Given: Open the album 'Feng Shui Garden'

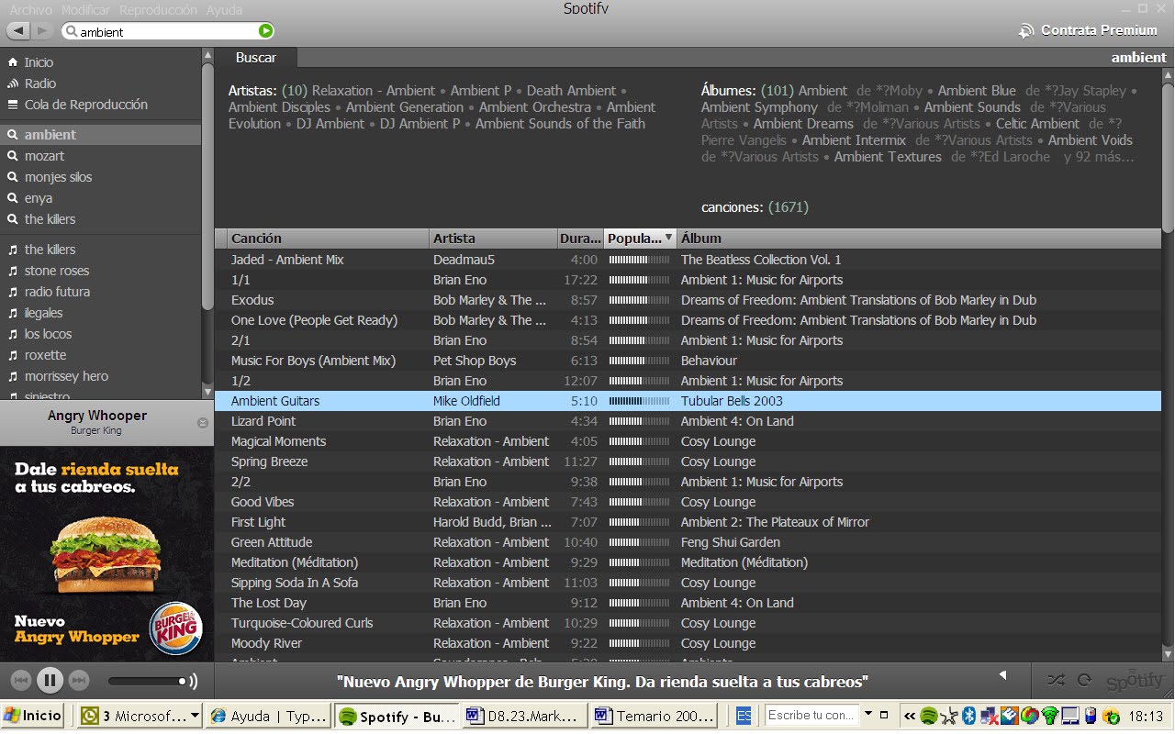Looking at the screenshot, I should click(x=731, y=542).
